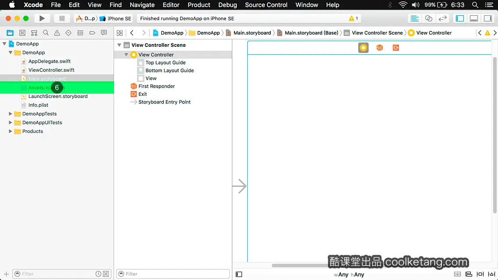The height and width of the screenshot is (280, 498).
Task: Switch to the Standard editor
Action: point(414,18)
